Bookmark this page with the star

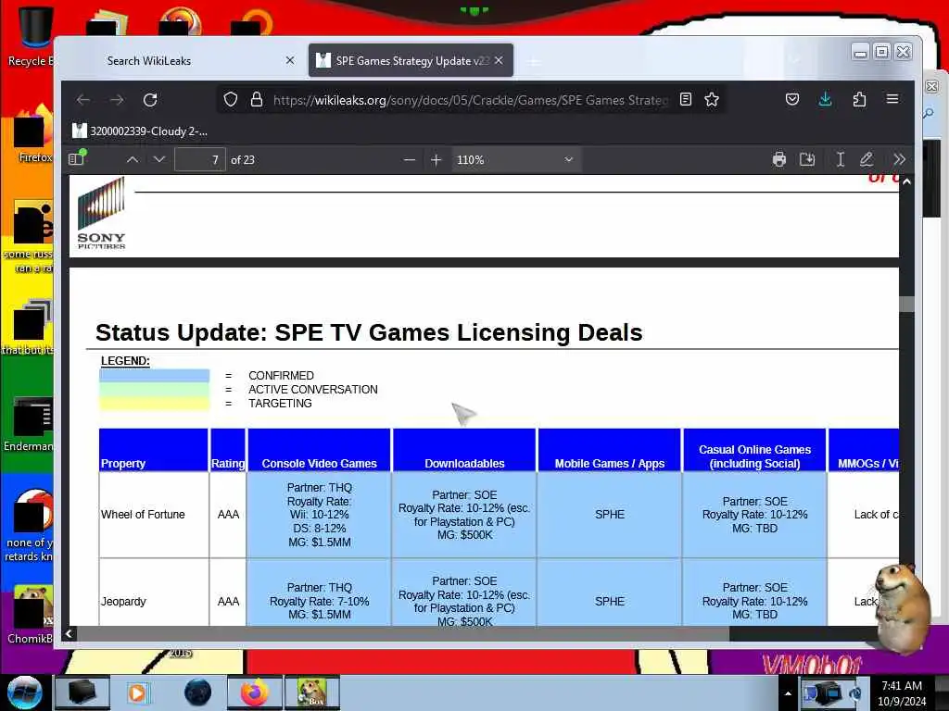coord(712,100)
